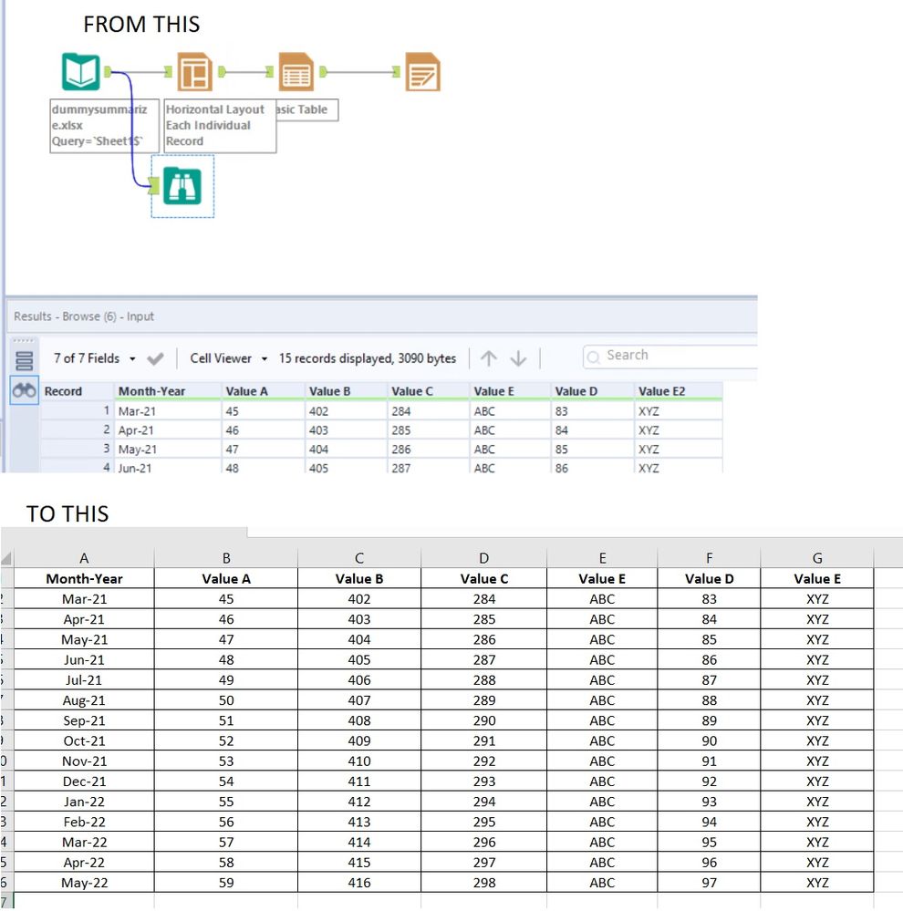The width and height of the screenshot is (903, 911).
Task: Go to next record with down arrow
Action: tap(518, 358)
